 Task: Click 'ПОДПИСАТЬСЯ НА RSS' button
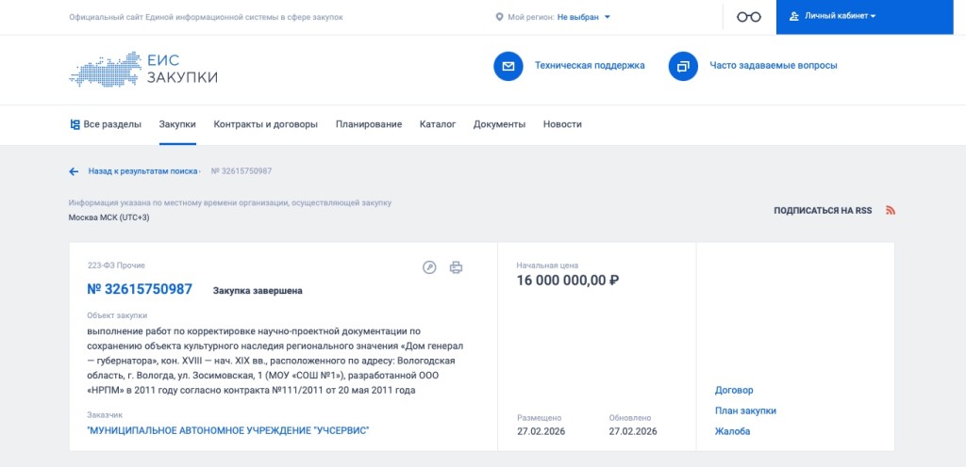point(823,210)
